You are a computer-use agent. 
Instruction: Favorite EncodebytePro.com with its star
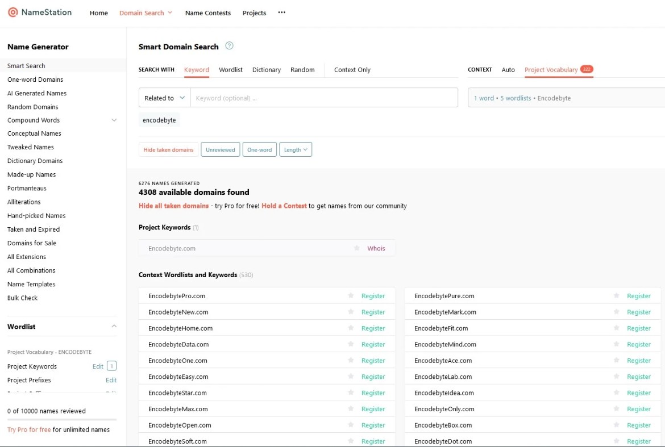point(351,295)
